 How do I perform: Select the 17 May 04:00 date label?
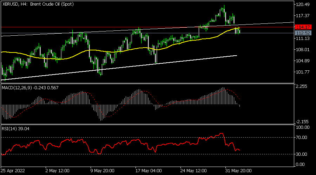pos(149,171)
